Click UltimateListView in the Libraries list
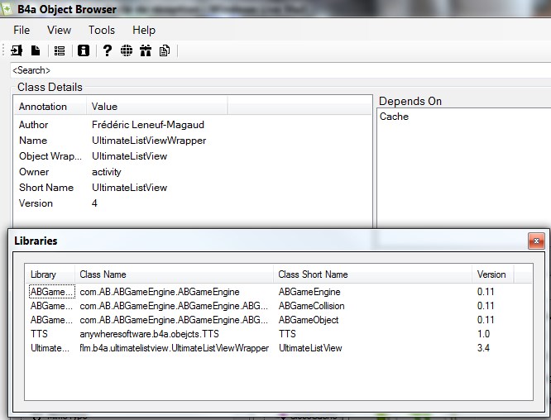551x420 pixels. click(310, 348)
